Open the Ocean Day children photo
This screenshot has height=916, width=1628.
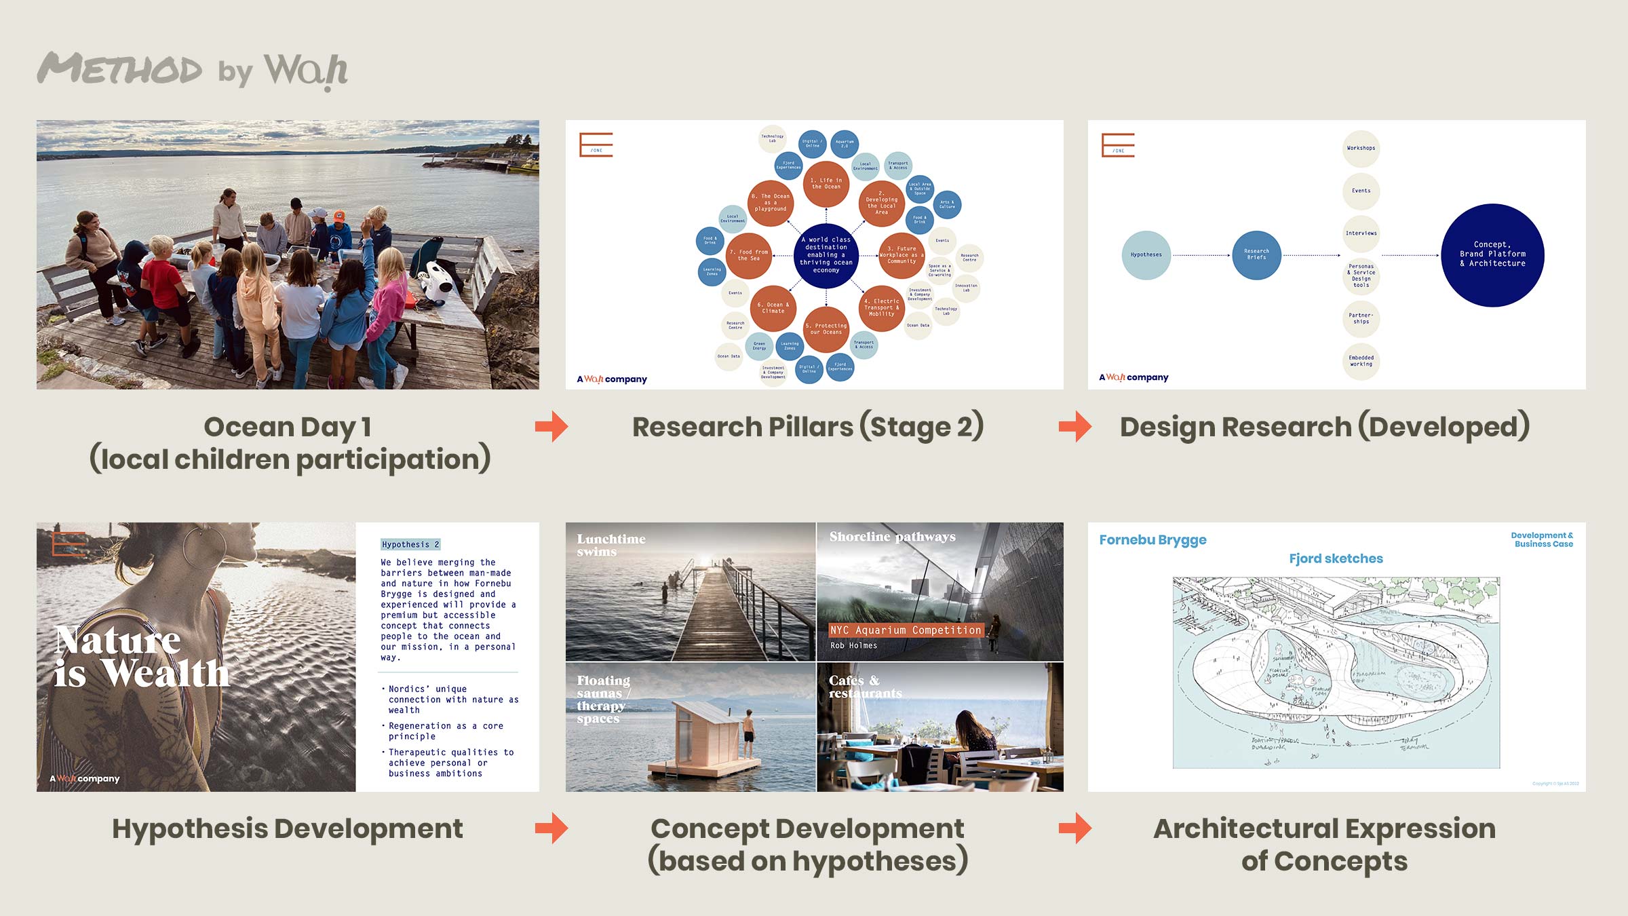click(x=288, y=254)
